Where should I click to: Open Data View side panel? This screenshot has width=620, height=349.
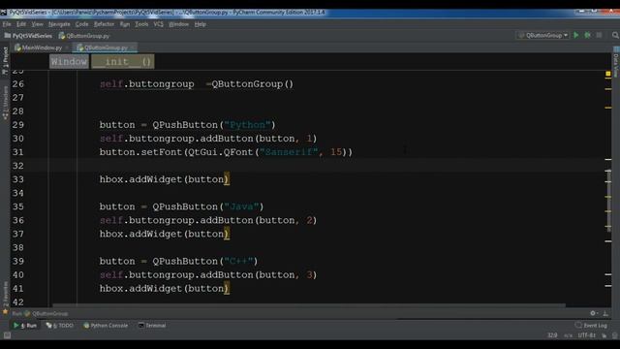pos(616,63)
